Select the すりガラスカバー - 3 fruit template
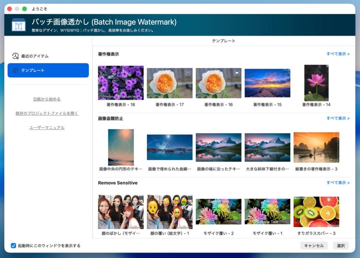Viewport: 360px width, 258px height. coord(316,212)
